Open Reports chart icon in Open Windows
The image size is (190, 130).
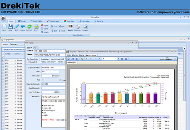click(x=86, y=26)
